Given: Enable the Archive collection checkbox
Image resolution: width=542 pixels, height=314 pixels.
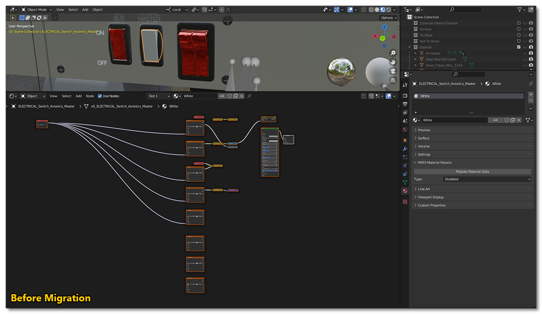Looking at the screenshot, I should click(x=519, y=29).
